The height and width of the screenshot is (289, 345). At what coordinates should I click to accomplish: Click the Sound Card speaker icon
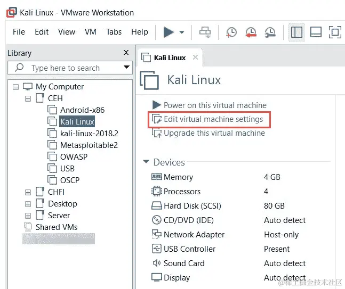click(157, 263)
